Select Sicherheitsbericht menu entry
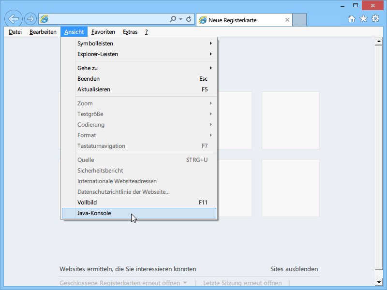 (139, 171)
